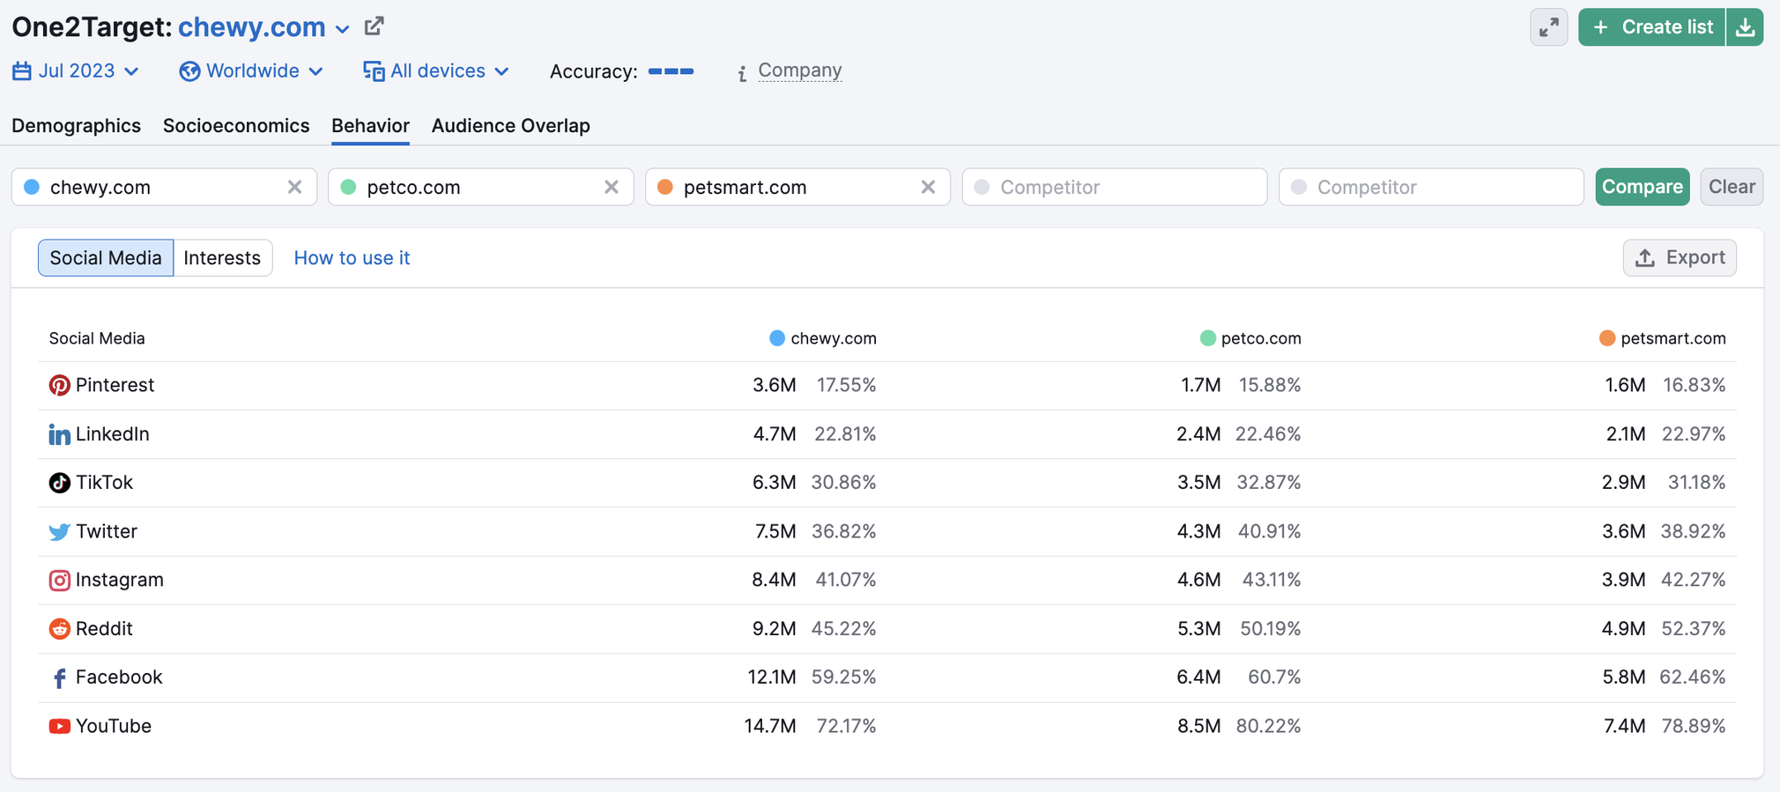Screen dimensions: 1780x792
Task: Click the 12.1M Facebook audience figure
Action: pos(772,677)
